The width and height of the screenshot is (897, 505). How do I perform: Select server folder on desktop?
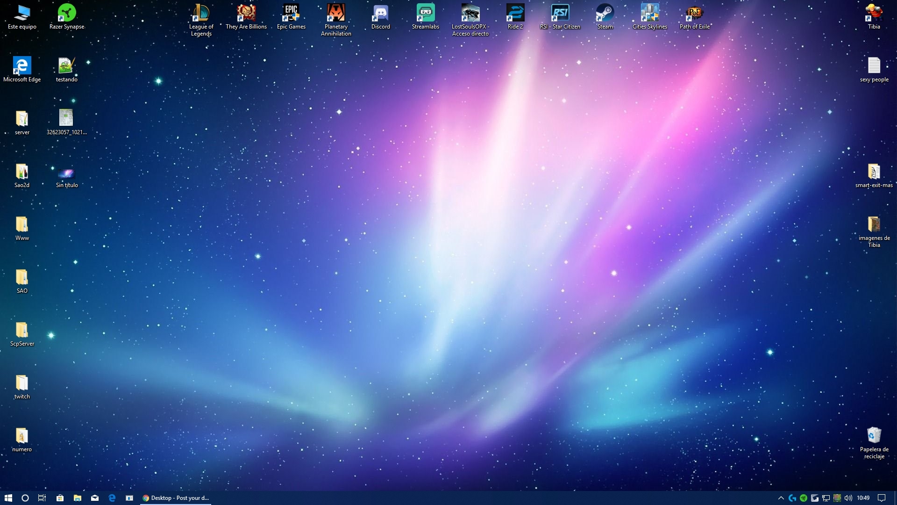click(22, 123)
